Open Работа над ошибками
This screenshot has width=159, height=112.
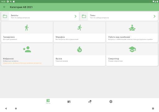pos(132,32)
